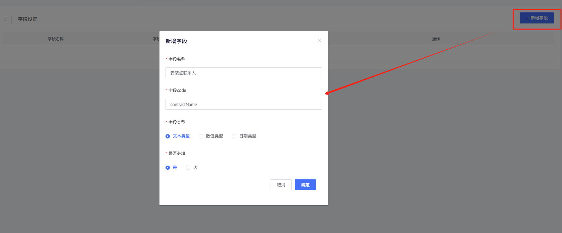Select the 数值类型 radio option
Screen dimensions: 562x233
(201, 136)
